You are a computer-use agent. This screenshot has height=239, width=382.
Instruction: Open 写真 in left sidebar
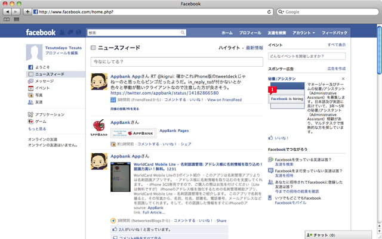point(38,95)
